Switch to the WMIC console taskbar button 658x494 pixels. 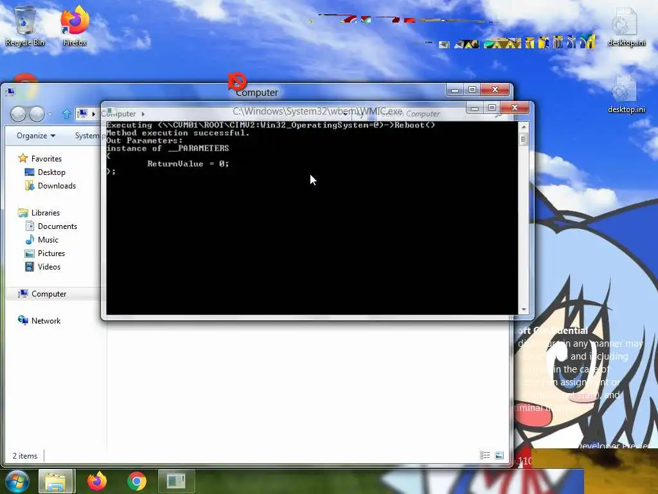176,481
